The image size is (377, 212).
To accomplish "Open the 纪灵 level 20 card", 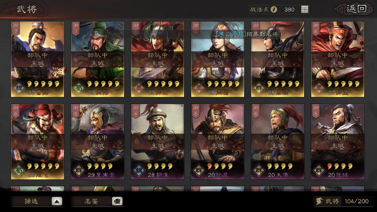I will coord(217,141).
